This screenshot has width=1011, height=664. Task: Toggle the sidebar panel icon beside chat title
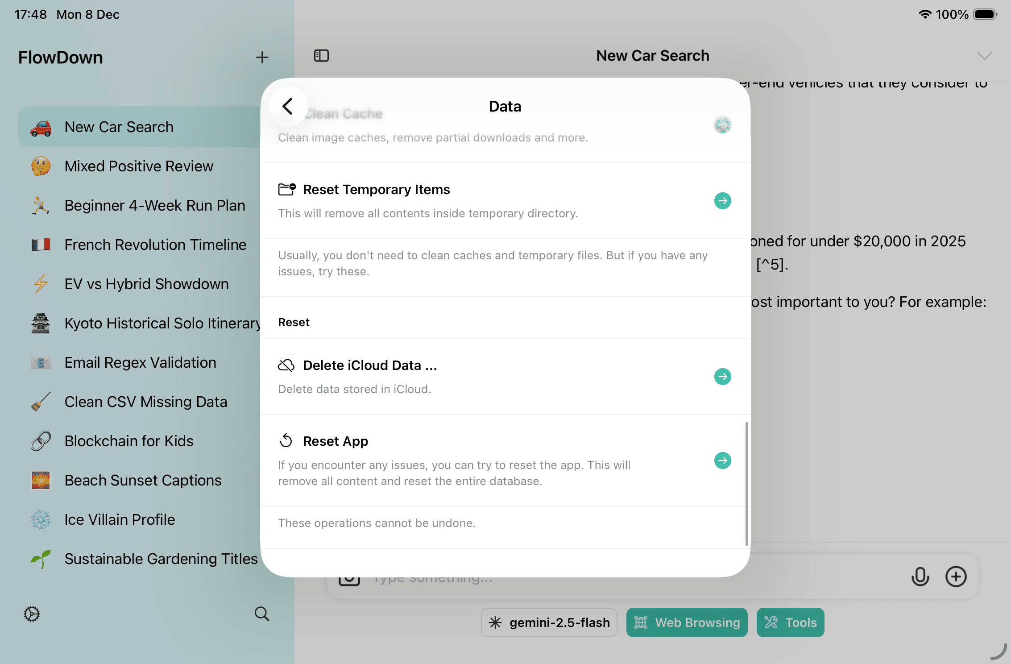321,55
